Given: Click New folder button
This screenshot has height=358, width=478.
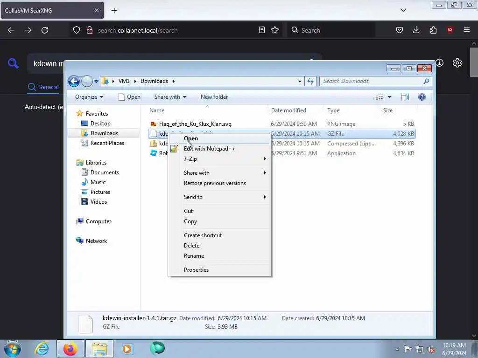Looking at the screenshot, I should pos(214,97).
